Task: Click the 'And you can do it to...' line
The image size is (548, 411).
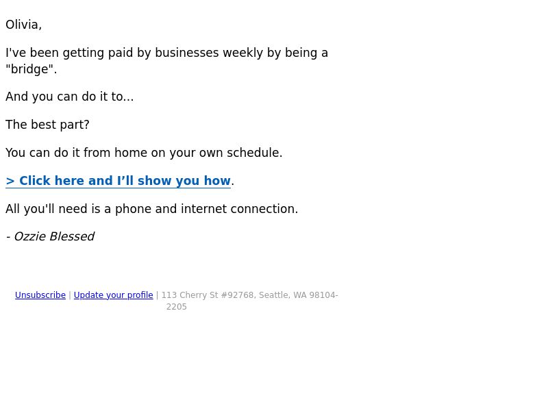Action: pos(70,97)
